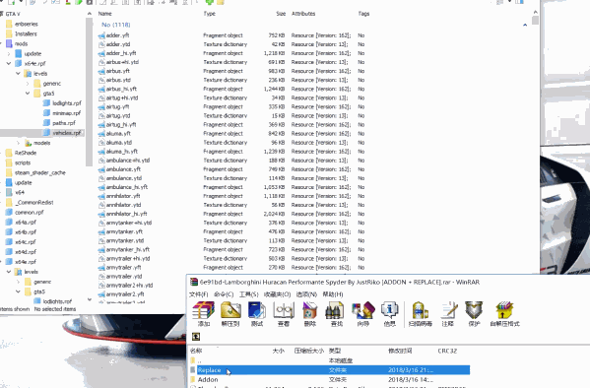The height and width of the screenshot is (388, 590).
Task: Click the enbseries folder in the tree
Action: (22, 24)
